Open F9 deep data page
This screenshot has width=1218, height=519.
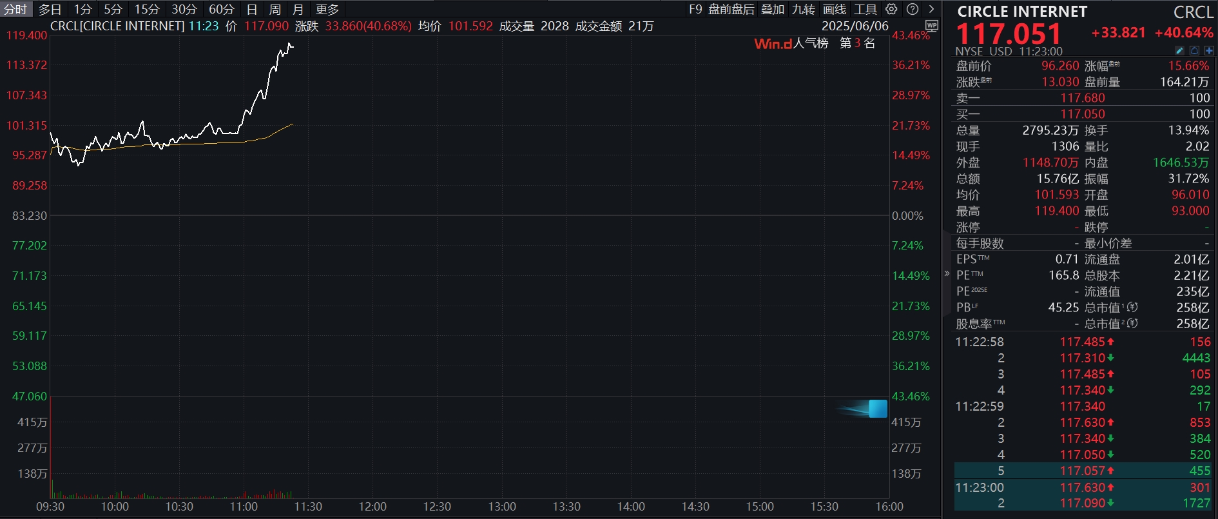click(x=695, y=9)
